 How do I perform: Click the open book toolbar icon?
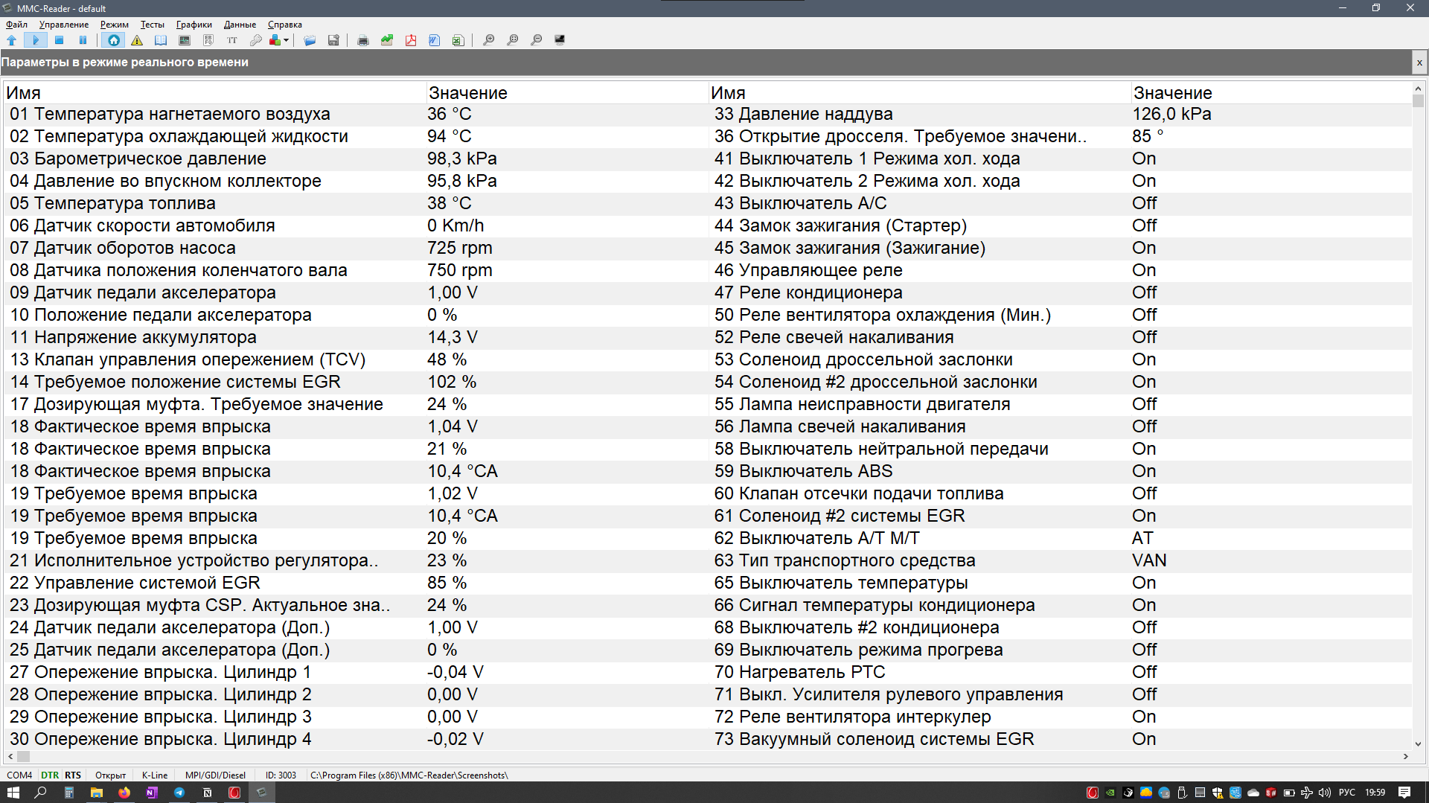(x=161, y=40)
